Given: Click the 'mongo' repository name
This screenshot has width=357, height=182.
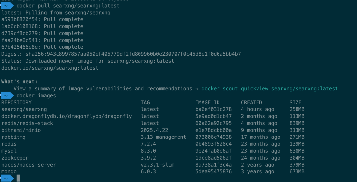Looking at the screenshot, I should (9, 172).
